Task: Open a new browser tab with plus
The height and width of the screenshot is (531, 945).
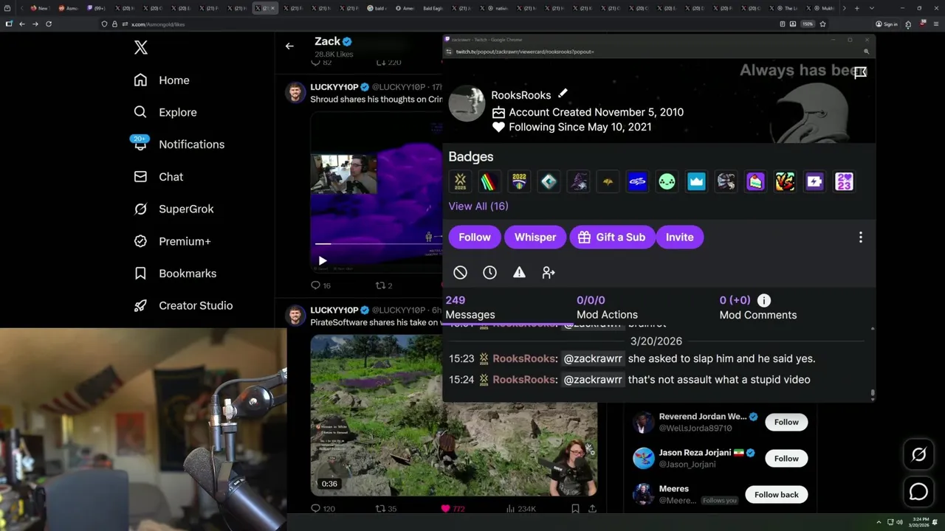Action: click(x=856, y=8)
